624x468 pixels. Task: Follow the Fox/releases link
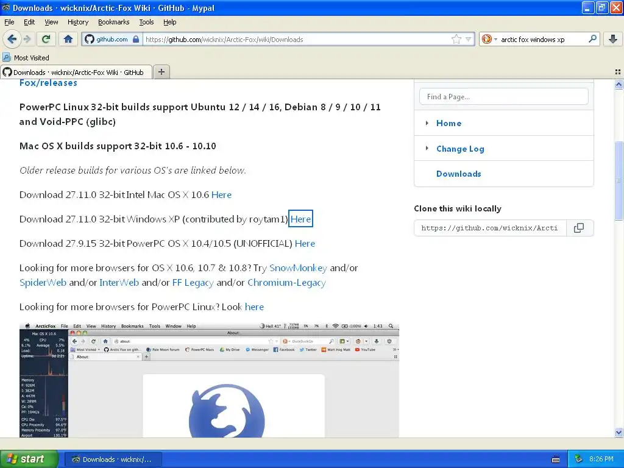point(48,82)
